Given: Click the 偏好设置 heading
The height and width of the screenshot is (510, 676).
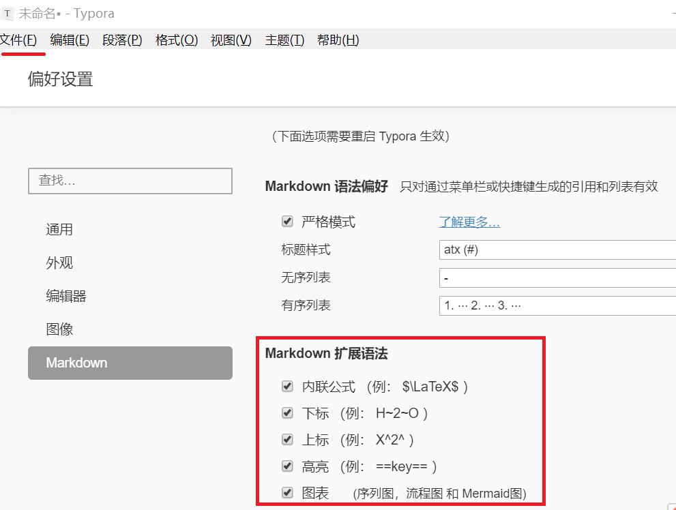Looking at the screenshot, I should 60,79.
